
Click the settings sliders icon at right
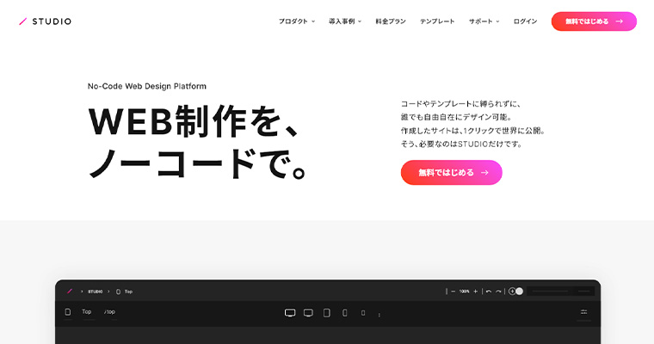(584, 312)
